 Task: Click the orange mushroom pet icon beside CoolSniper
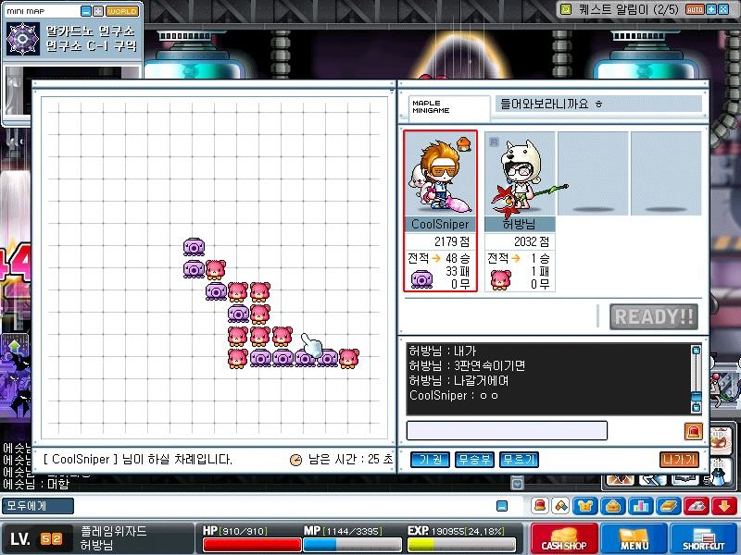tap(464, 143)
